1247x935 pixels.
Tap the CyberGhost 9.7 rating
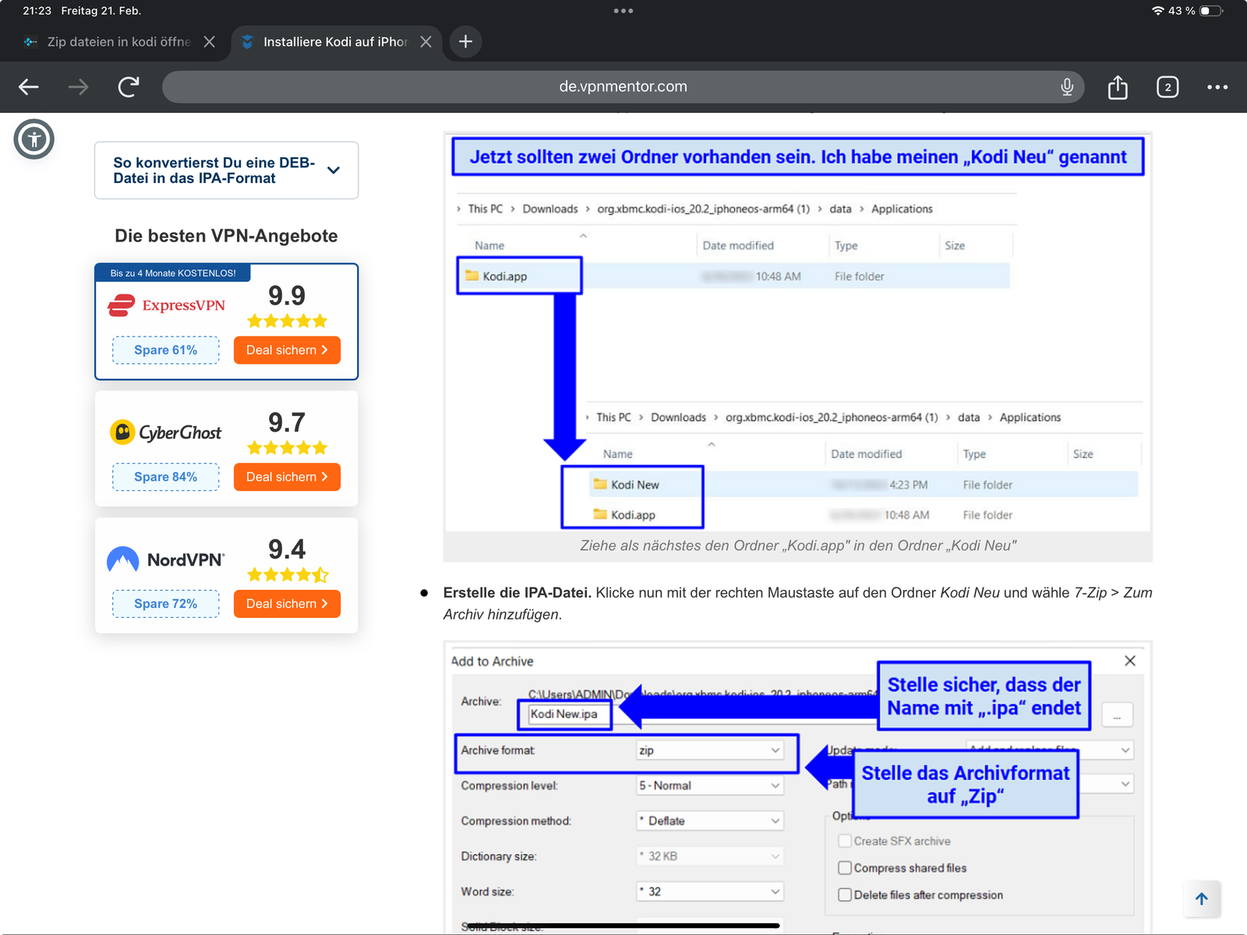[287, 423]
